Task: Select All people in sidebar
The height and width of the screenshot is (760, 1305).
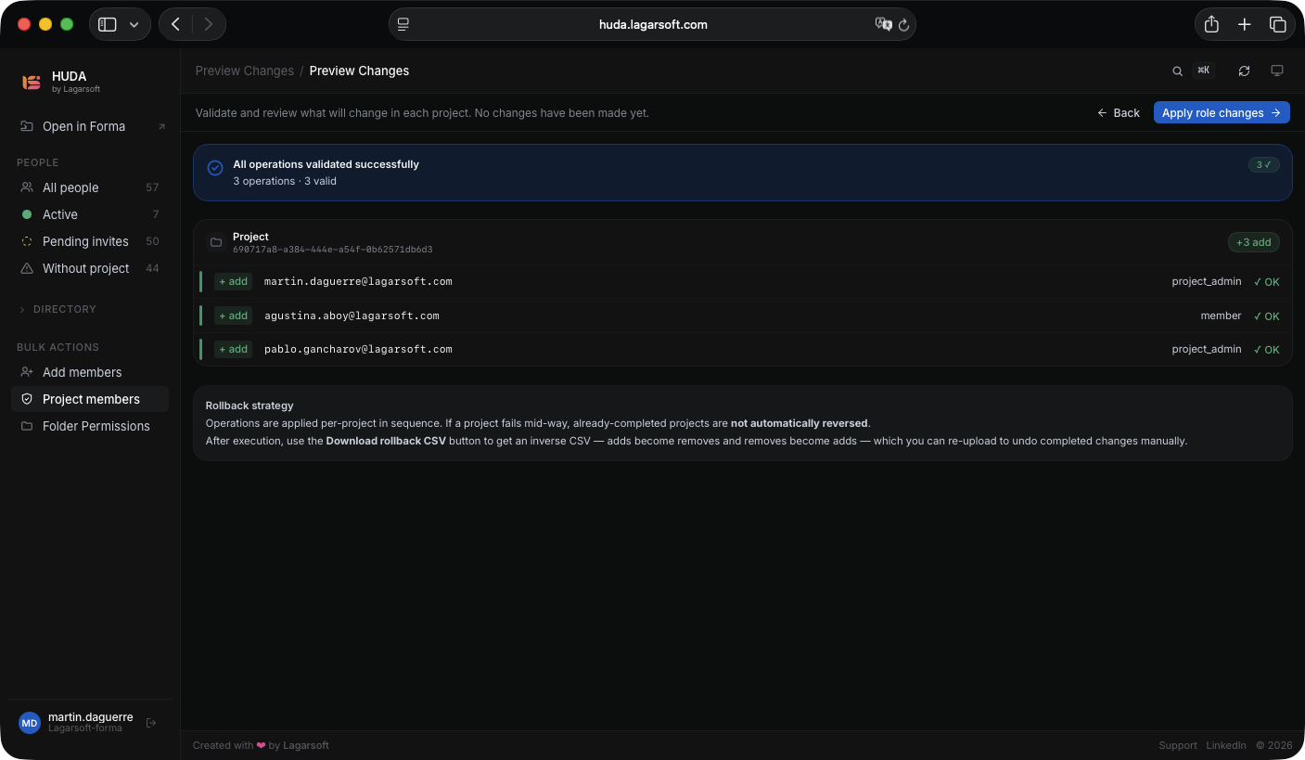Action: coord(91,187)
